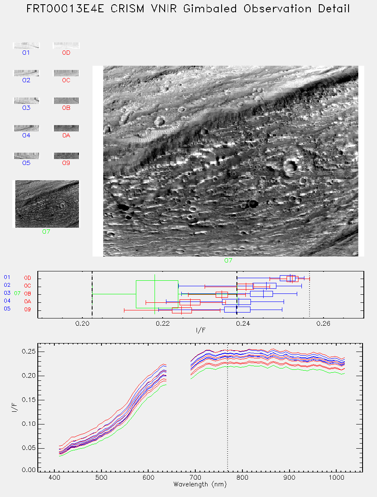The image size is (377, 497).
Task: Select thumbnail labeled 03
Action: (26, 101)
